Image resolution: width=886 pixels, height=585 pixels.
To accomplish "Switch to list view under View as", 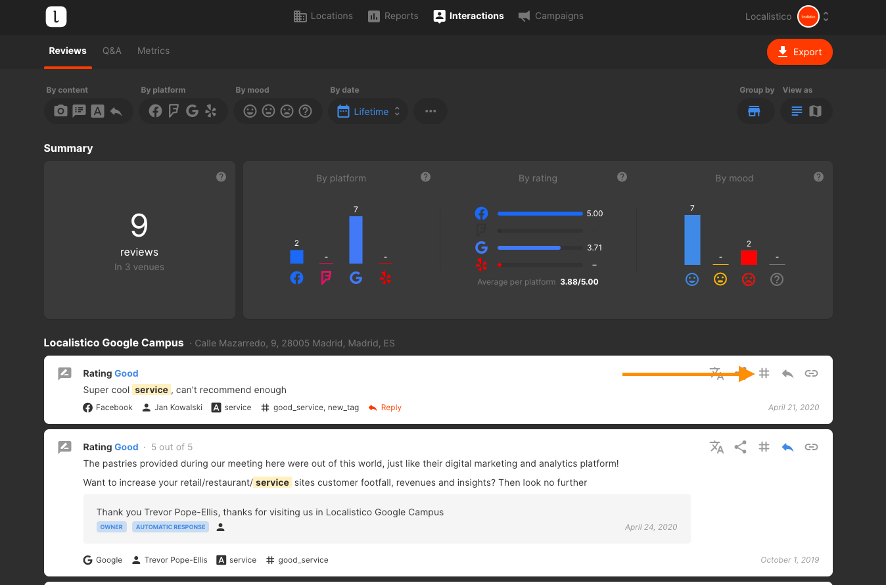I will pos(797,111).
